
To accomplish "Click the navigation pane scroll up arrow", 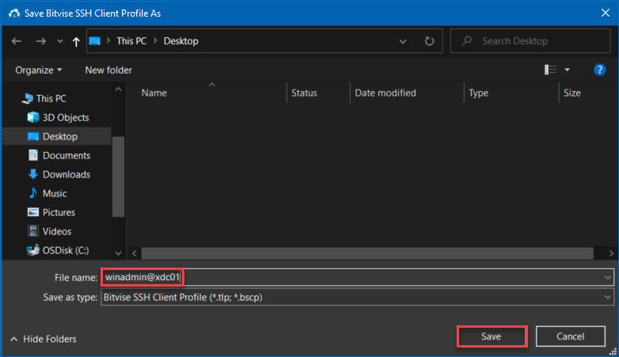I will [x=118, y=89].
